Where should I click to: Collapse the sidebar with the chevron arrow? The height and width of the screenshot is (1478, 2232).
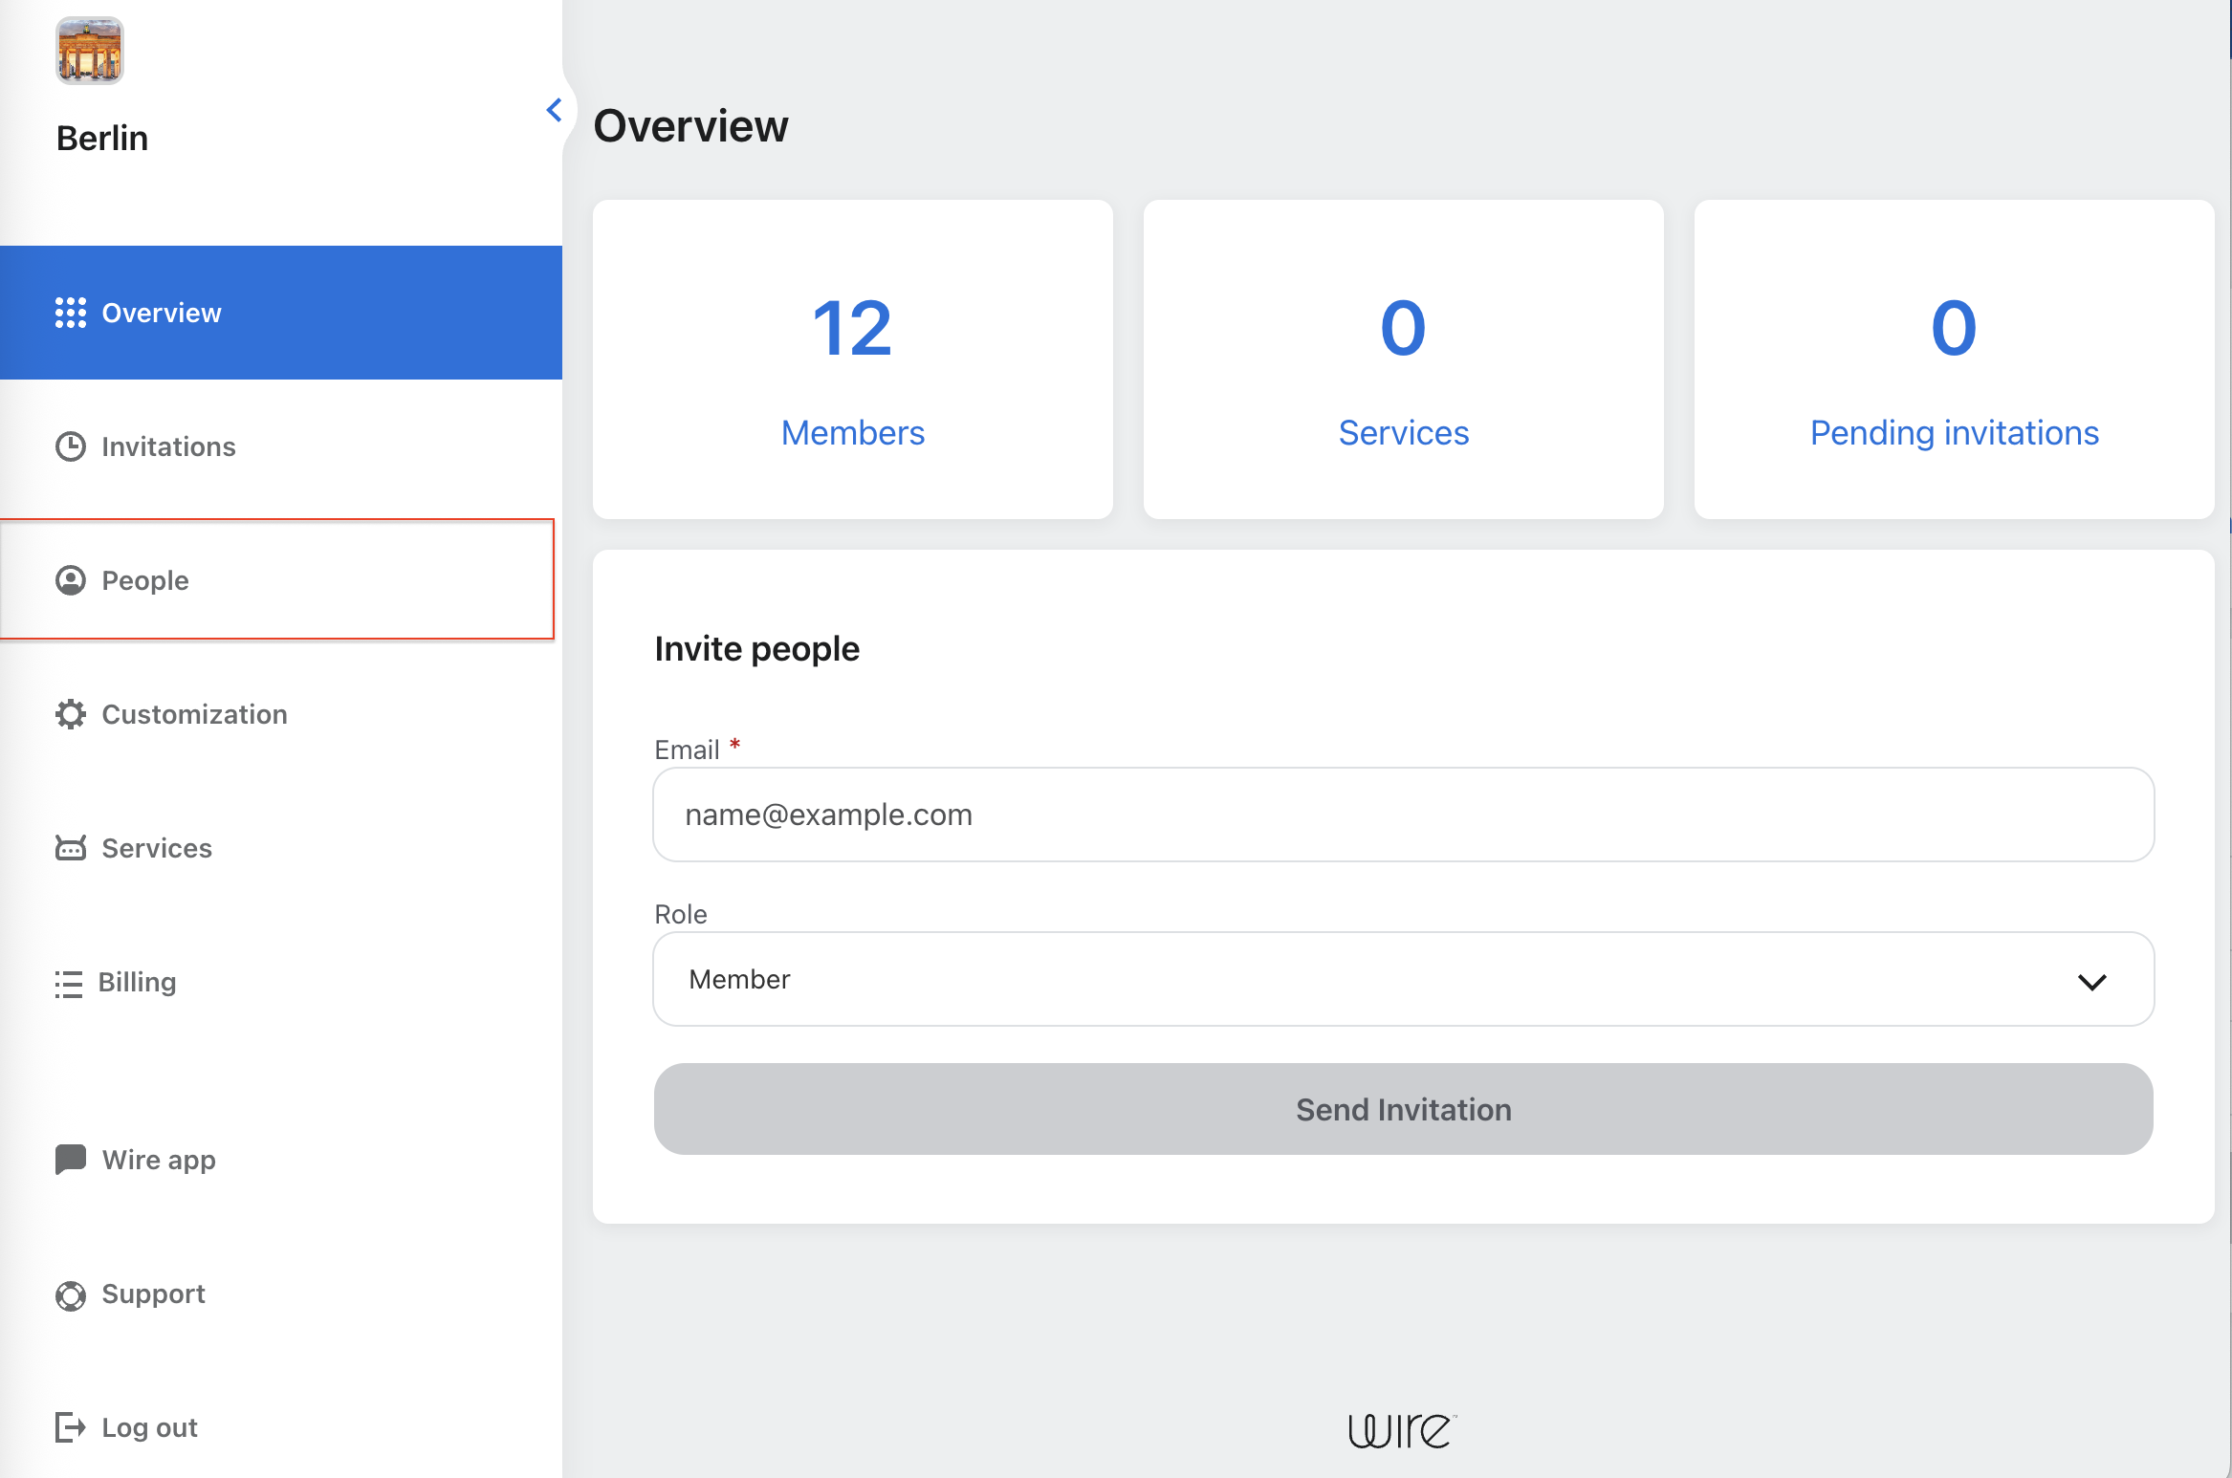click(554, 110)
